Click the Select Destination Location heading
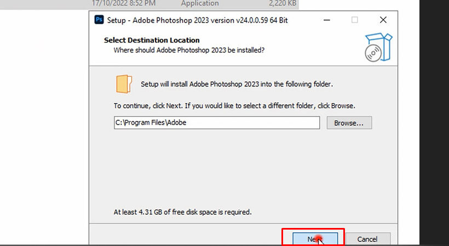Viewport: 449px width, 246px height. pos(152,40)
